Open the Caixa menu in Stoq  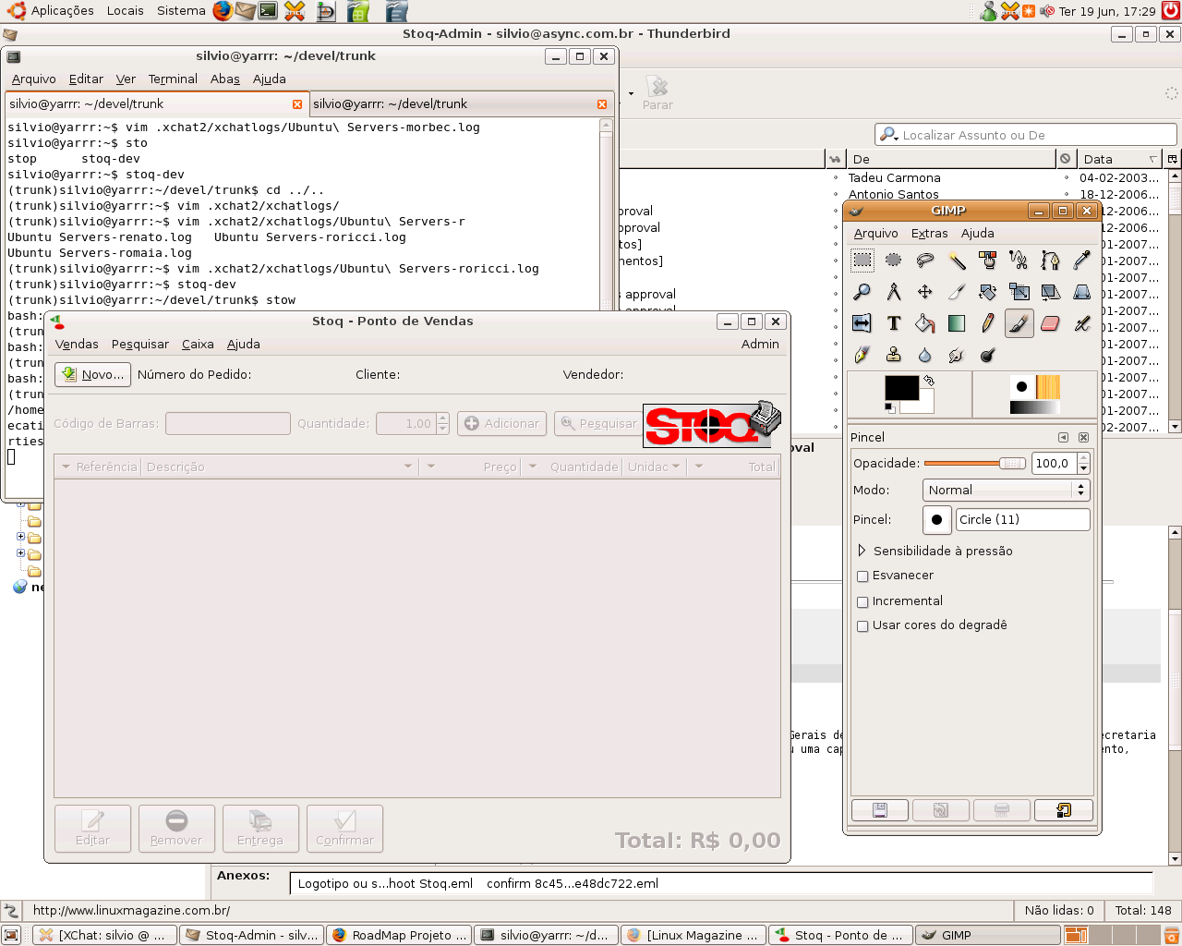pyautogui.click(x=198, y=345)
